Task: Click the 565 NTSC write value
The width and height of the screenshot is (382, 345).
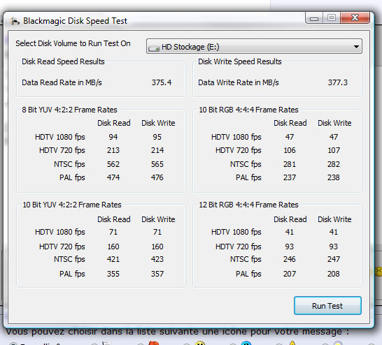Action: pyautogui.click(x=157, y=164)
